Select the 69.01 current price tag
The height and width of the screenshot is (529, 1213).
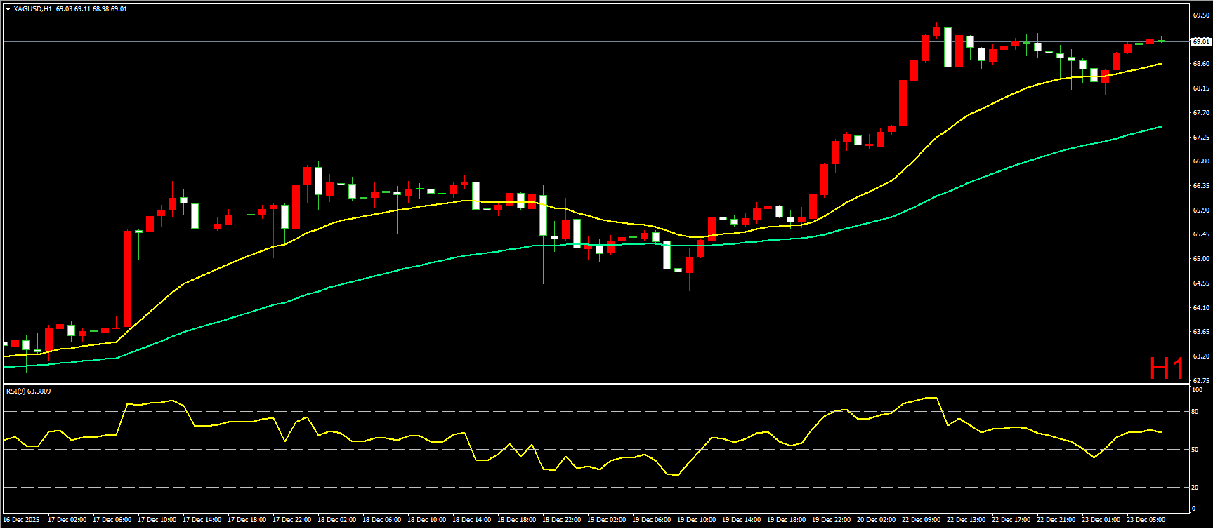tap(1201, 42)
